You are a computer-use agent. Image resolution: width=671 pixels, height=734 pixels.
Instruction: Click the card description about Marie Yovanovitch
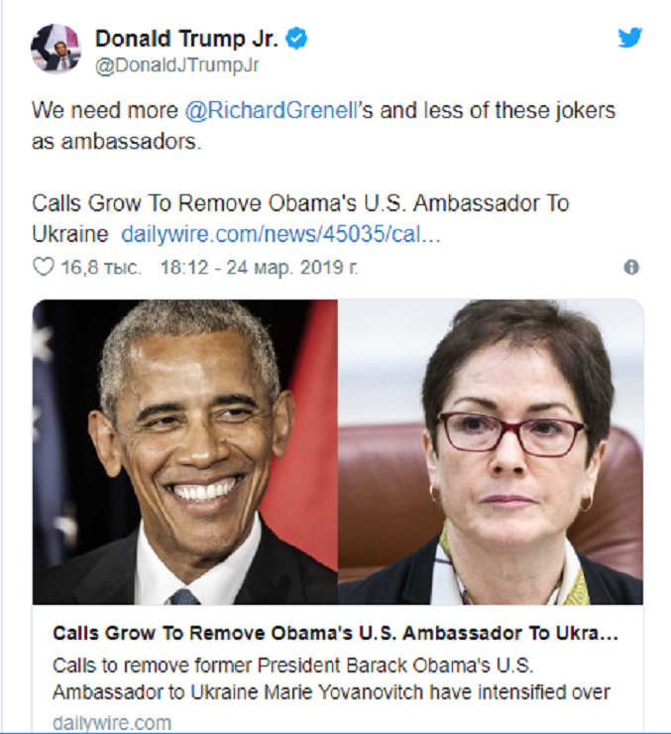point(331,678)
